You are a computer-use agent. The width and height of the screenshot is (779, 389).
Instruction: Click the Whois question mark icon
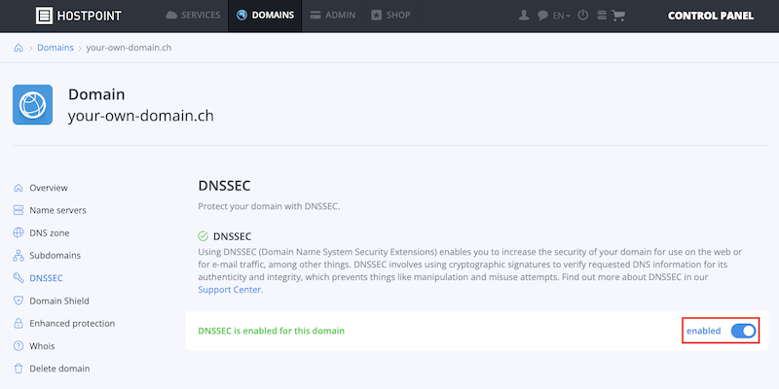pos(19,346)
